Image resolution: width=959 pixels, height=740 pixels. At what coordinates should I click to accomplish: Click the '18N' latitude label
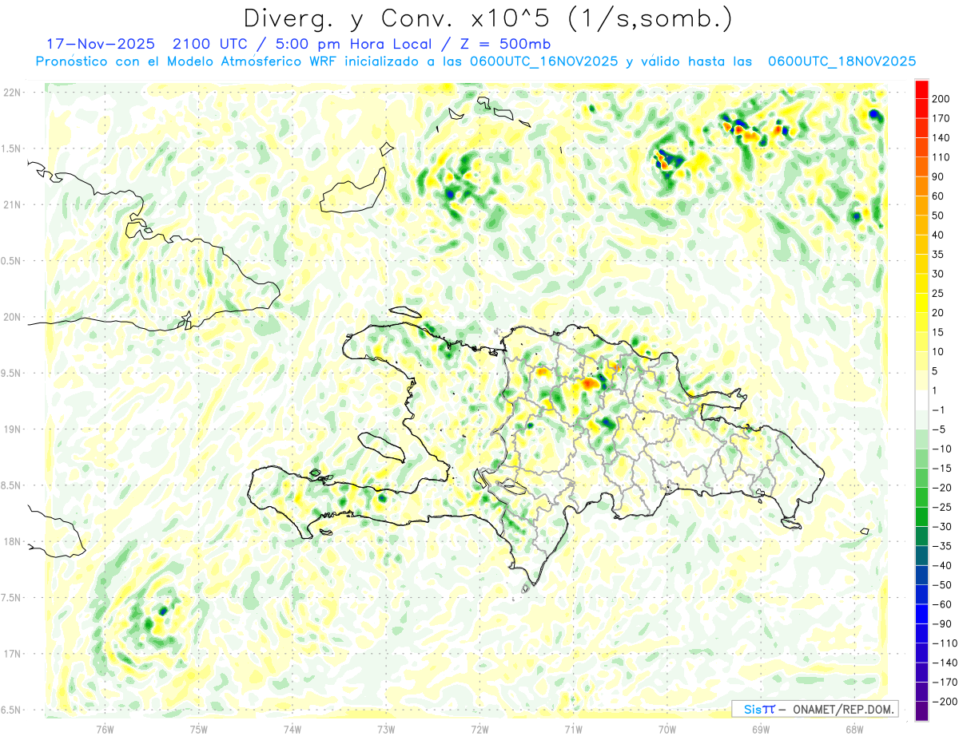pyautogui.click(x=11, y=541)
